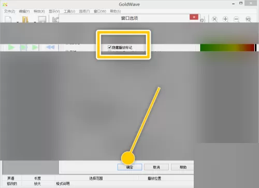Click the New file document icon
This screenshot has width=259, height=188.
(x=8, y=19)
